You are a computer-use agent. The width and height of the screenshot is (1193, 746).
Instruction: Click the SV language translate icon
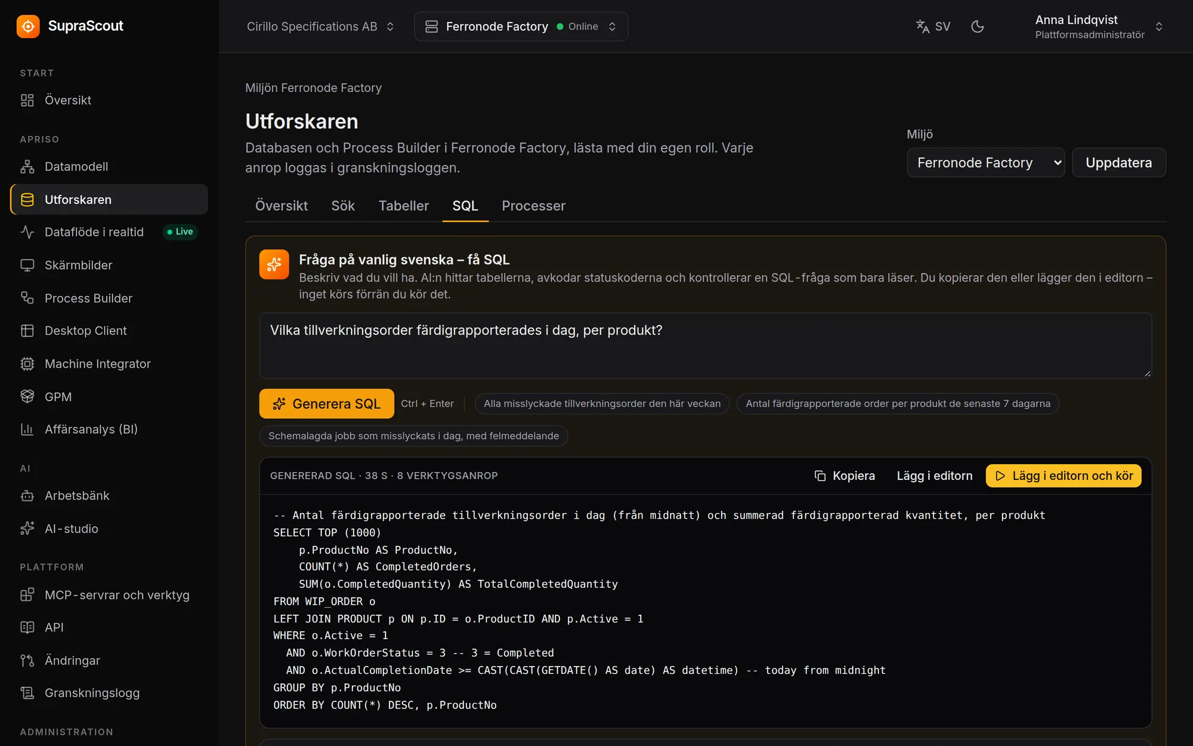pyautogui.click(x=923, y=26)
